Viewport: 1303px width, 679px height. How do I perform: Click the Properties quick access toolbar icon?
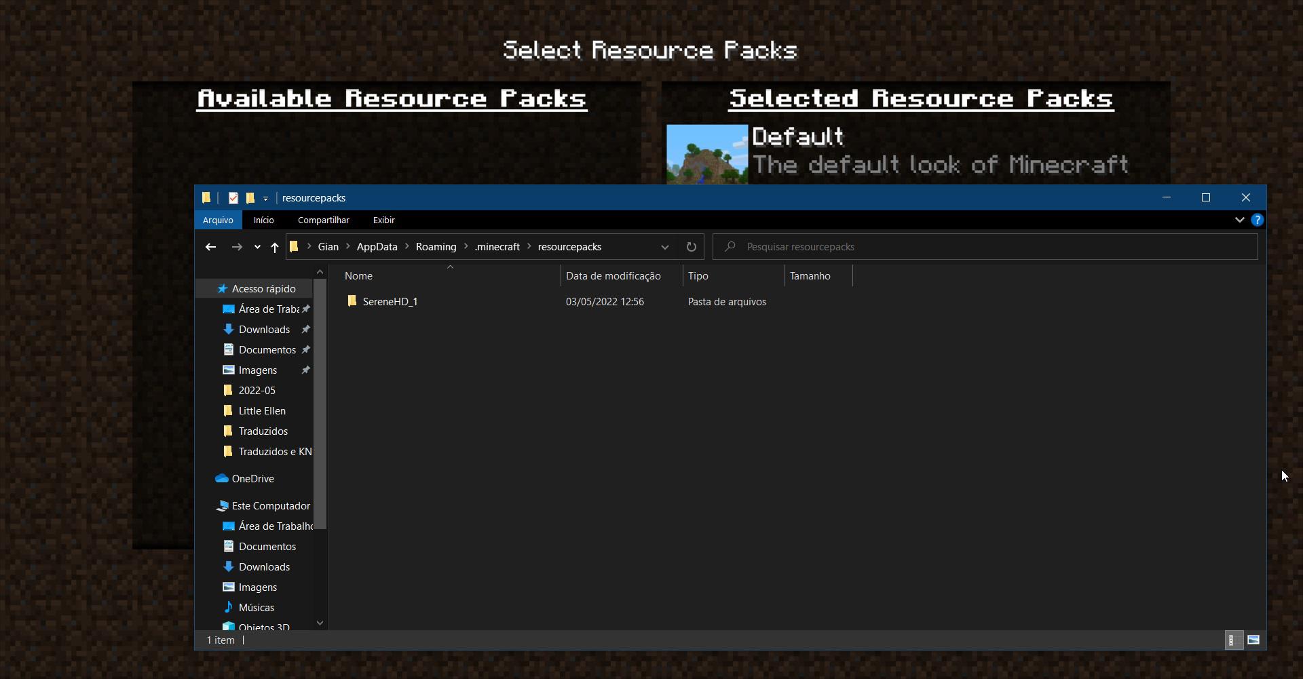pos(233,198)
